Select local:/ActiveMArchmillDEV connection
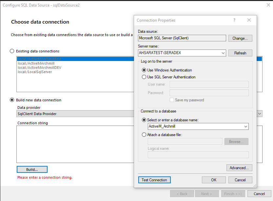 coord(40,68)
